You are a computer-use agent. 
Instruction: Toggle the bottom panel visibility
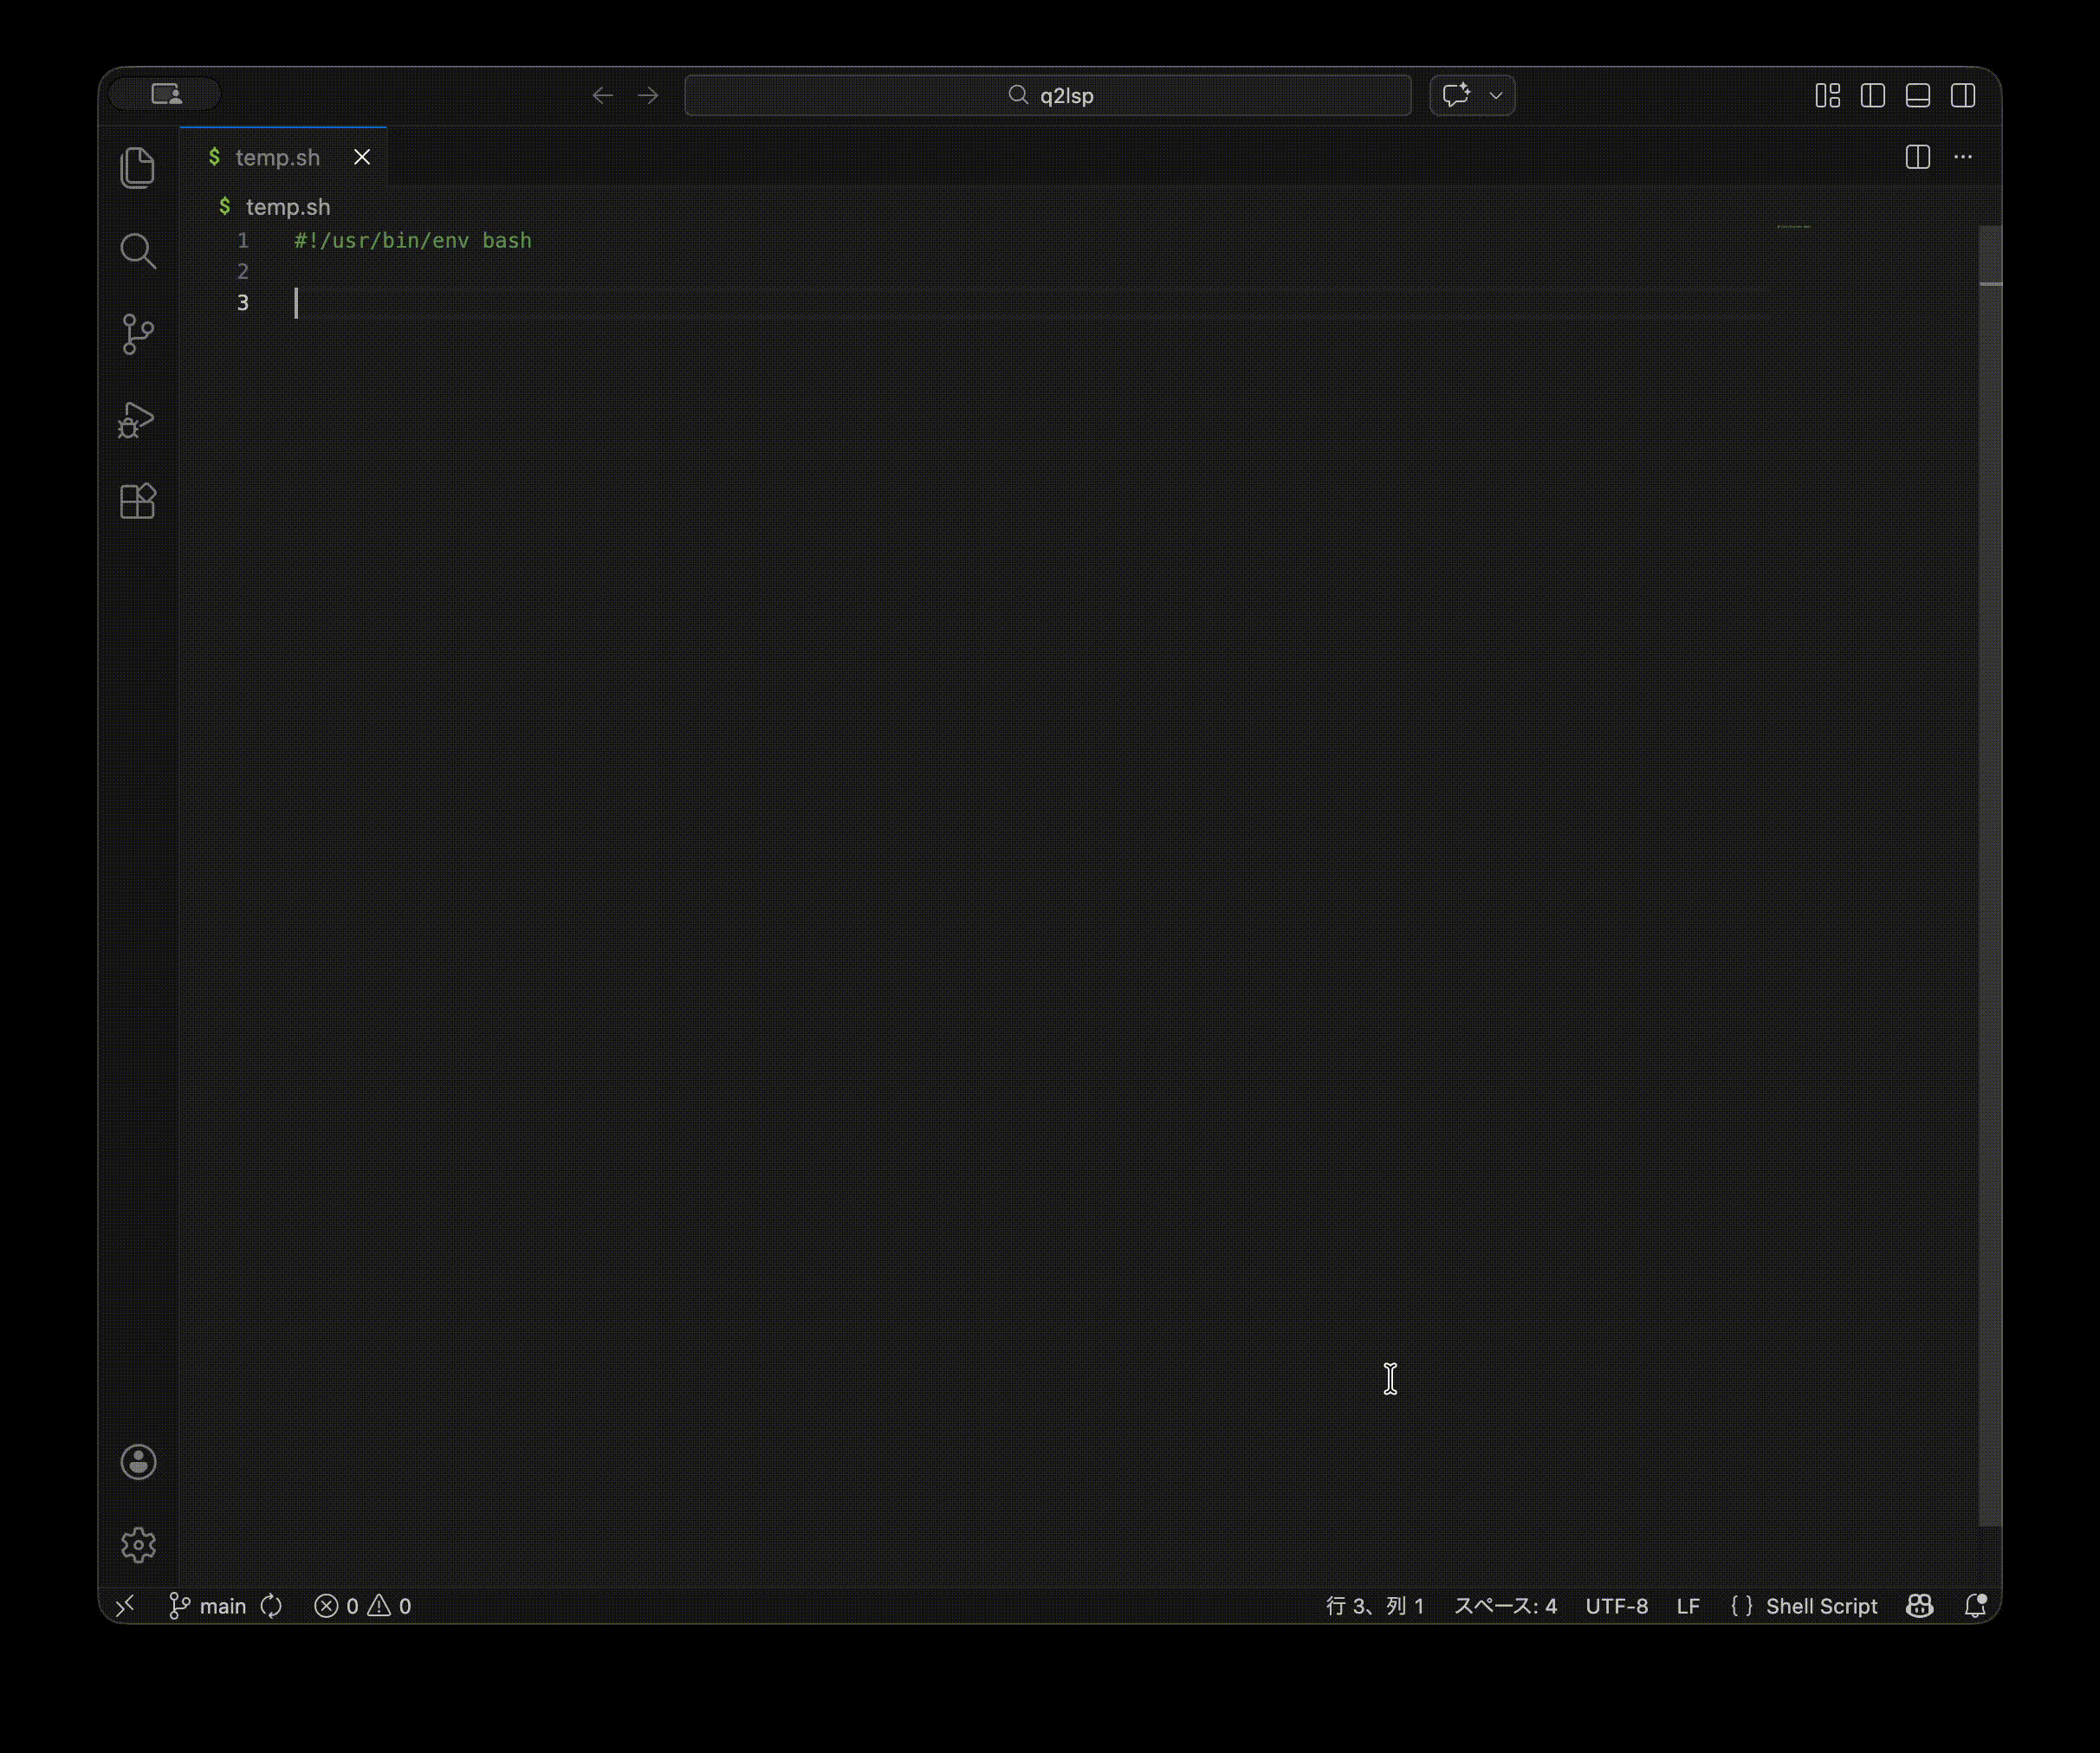[1918, 96]
